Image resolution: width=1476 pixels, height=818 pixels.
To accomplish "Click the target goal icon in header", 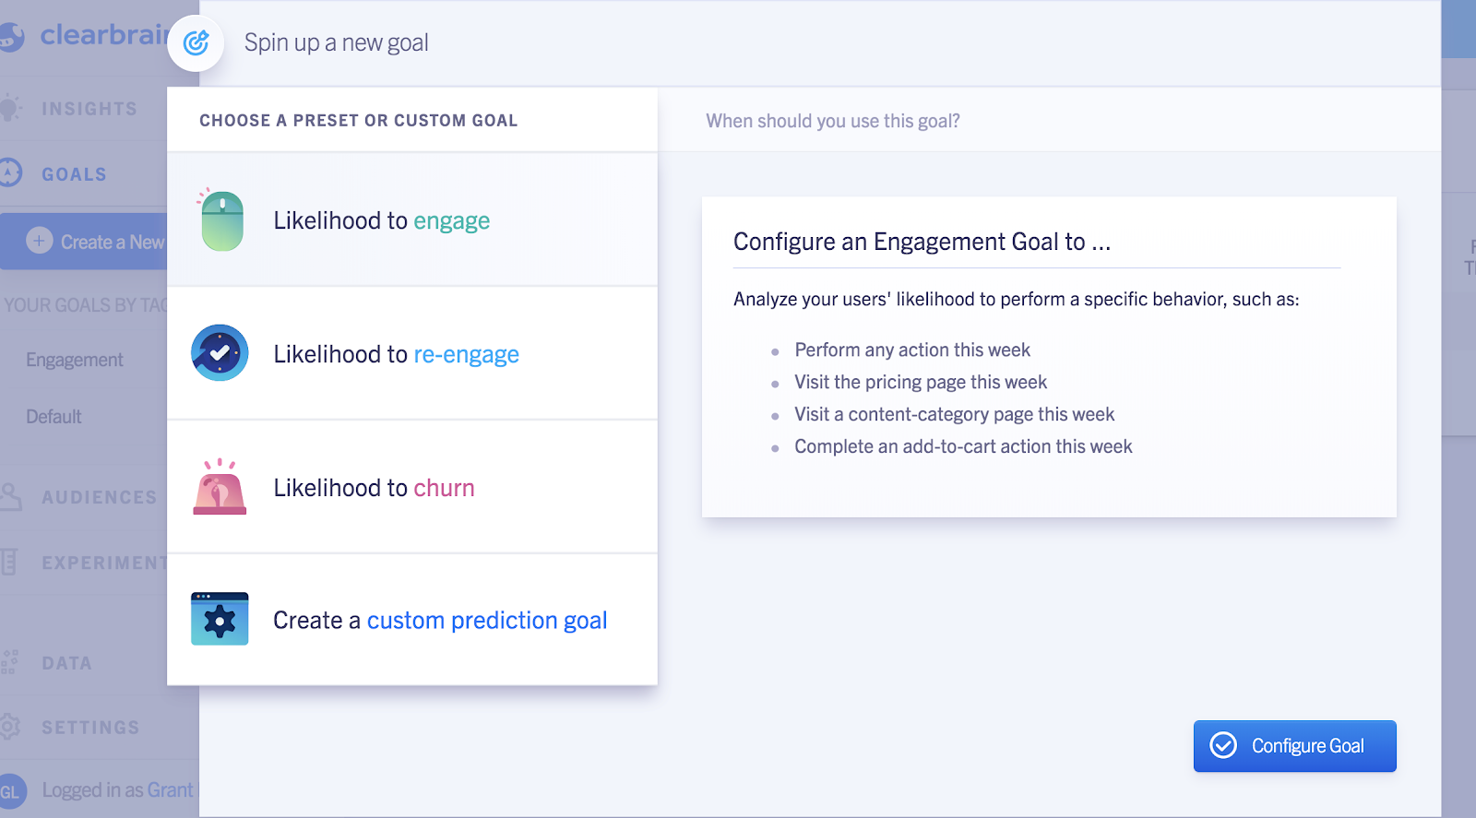I will [x=196, y=42].
